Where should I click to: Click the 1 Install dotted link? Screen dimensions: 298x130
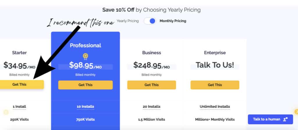(19, 107)
